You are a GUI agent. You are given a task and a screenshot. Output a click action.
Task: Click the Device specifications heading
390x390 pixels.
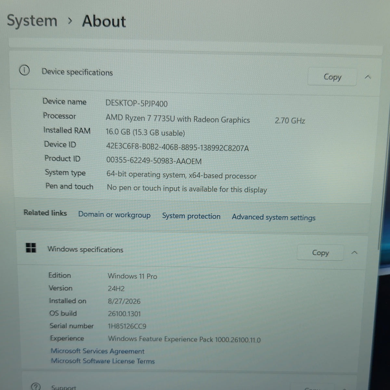tap(77, 72)
